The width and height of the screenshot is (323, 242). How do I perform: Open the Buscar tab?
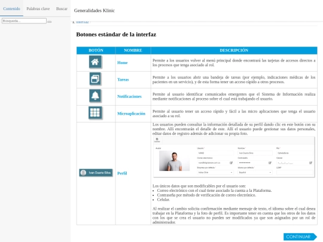tap(62, 8)
